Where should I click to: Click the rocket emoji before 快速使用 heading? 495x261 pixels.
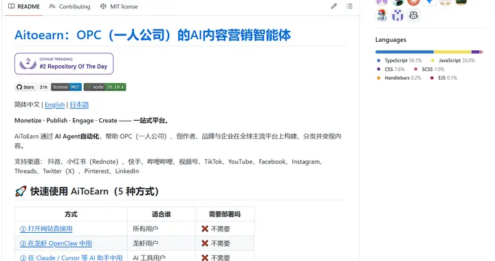(x=21, y=192)
